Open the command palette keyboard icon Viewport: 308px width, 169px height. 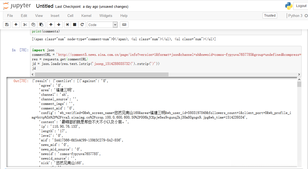124,25
